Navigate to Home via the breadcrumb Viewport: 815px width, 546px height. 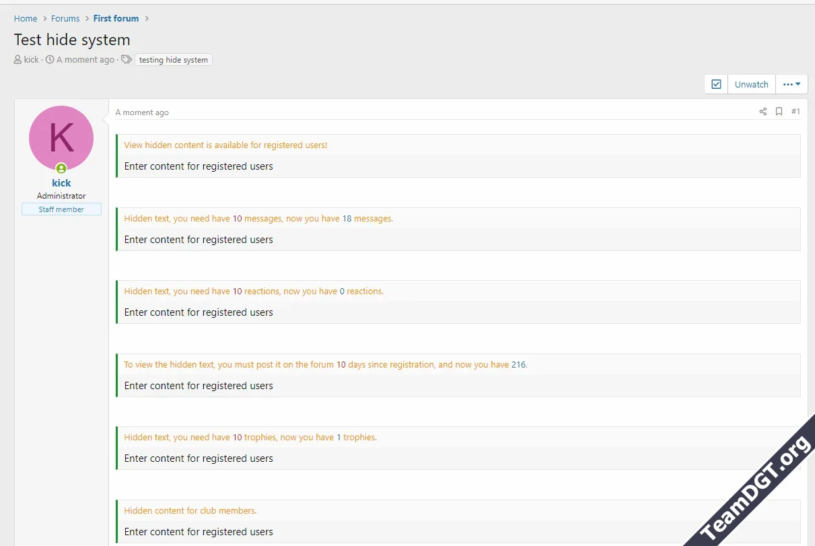[x=25, y=18]
